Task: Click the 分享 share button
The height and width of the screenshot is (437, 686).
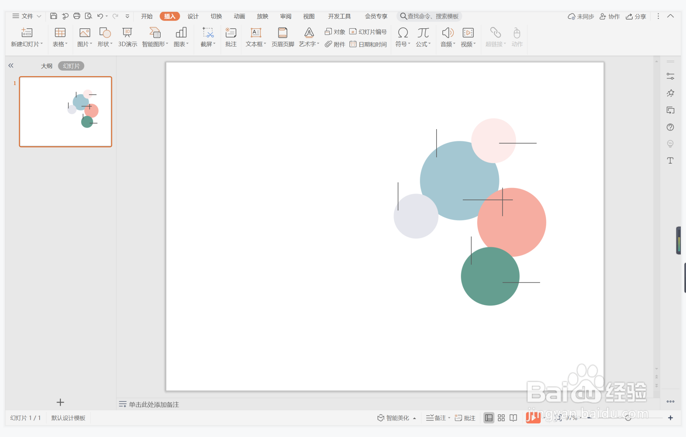Action: (636, 16)
